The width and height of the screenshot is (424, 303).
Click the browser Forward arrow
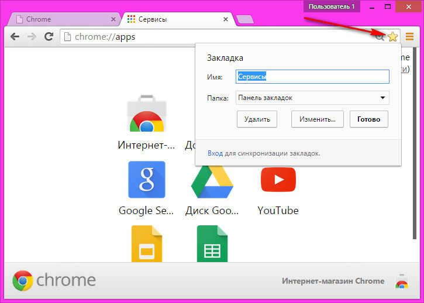32,36
